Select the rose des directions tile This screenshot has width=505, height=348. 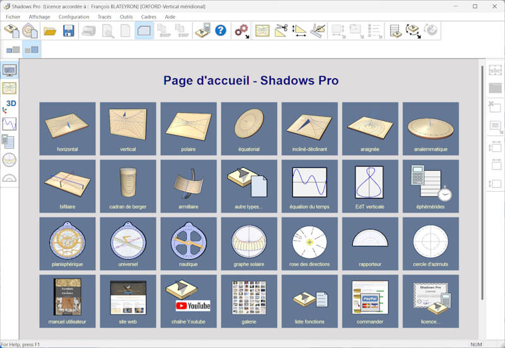[309, 244]
